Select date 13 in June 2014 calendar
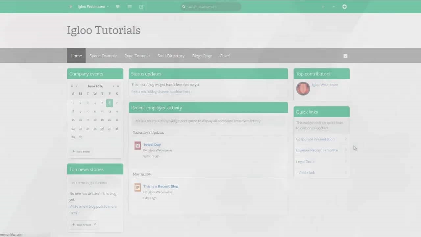The width and height of the screenshot is (421, 237). point(110,111)
